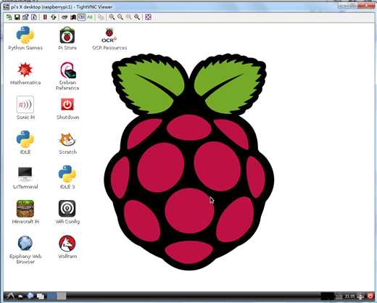Show the Connection info toolbar icon

pyautogui.click(x=34, y=17)
